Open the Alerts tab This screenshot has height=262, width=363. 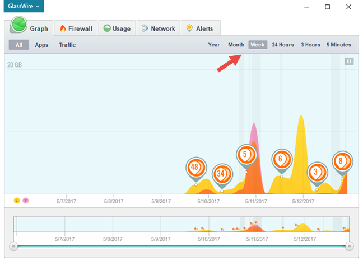point(201,28)
